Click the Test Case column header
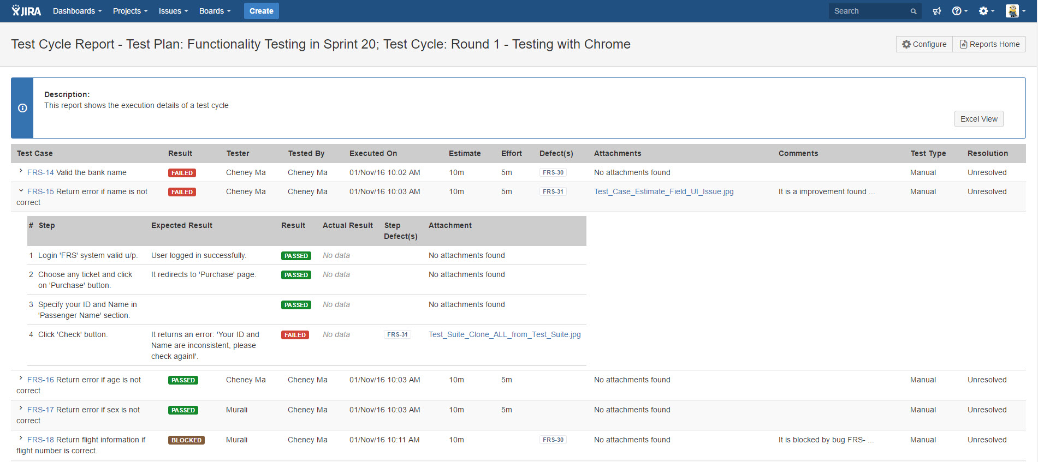The image size is (1038, 462). [x=35, y=153]
